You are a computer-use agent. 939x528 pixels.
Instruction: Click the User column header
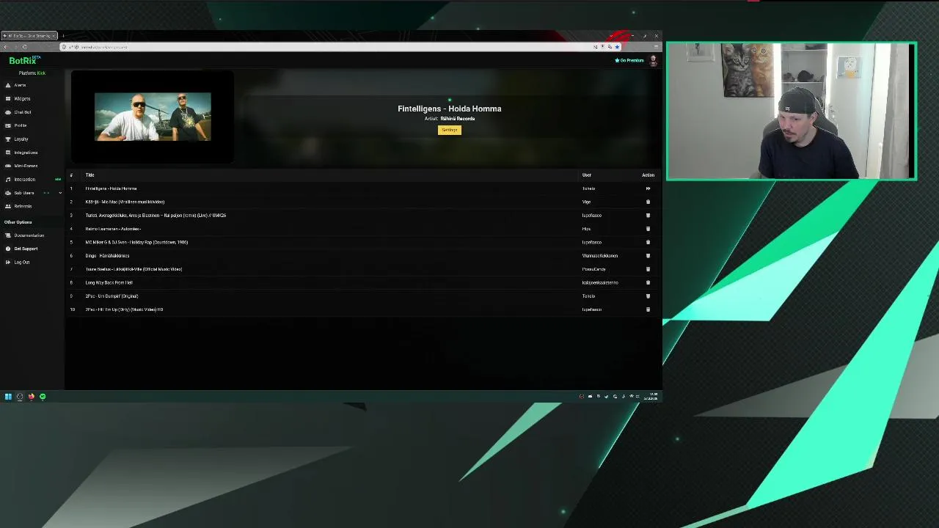(x=587, y=175)
